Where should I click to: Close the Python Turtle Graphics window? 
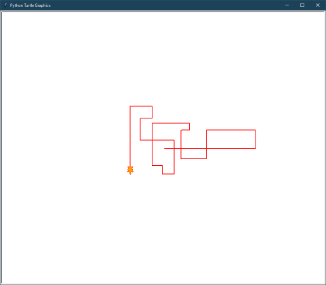click(318, 5)
